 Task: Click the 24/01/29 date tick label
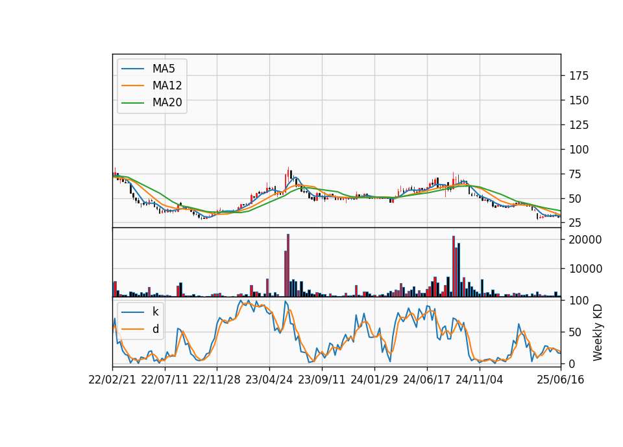(x=374, y=380)
